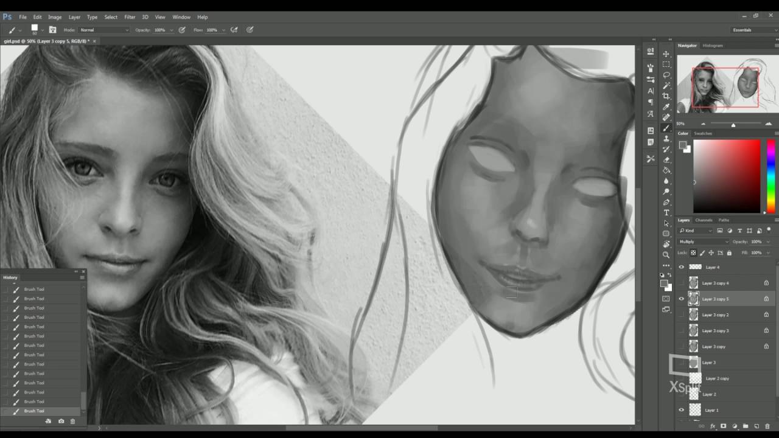Select the Hand tool
Image resolution: width=779 pixels, height=438 pixels.
pyautogui.click(x=666, y=244)
